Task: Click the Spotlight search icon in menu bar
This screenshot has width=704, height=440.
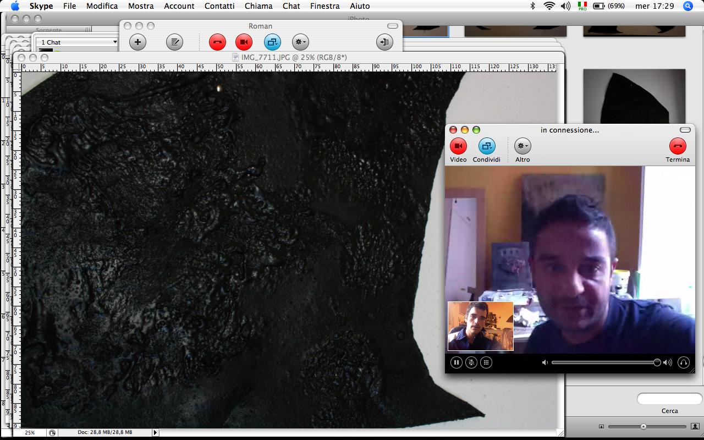Action: 687,6
